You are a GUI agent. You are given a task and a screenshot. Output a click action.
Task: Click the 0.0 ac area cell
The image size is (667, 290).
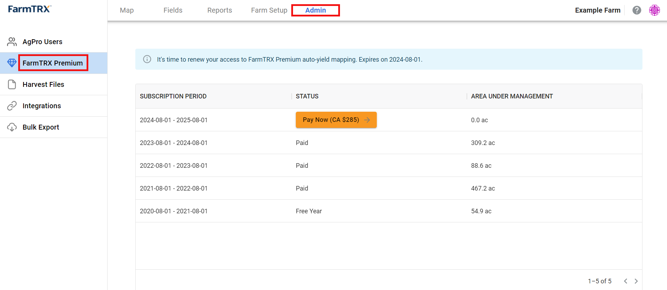[479, 120]
